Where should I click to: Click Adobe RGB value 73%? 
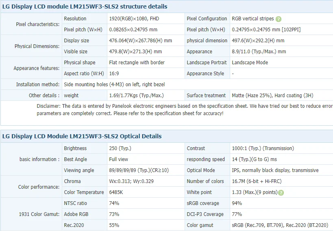point(114,214)
